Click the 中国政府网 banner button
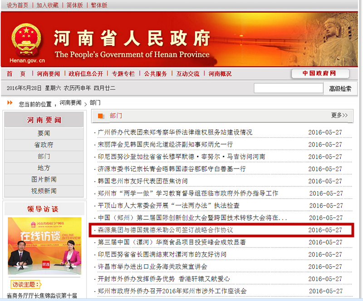This screenshot has width=363, height=301. pos(319,73)
